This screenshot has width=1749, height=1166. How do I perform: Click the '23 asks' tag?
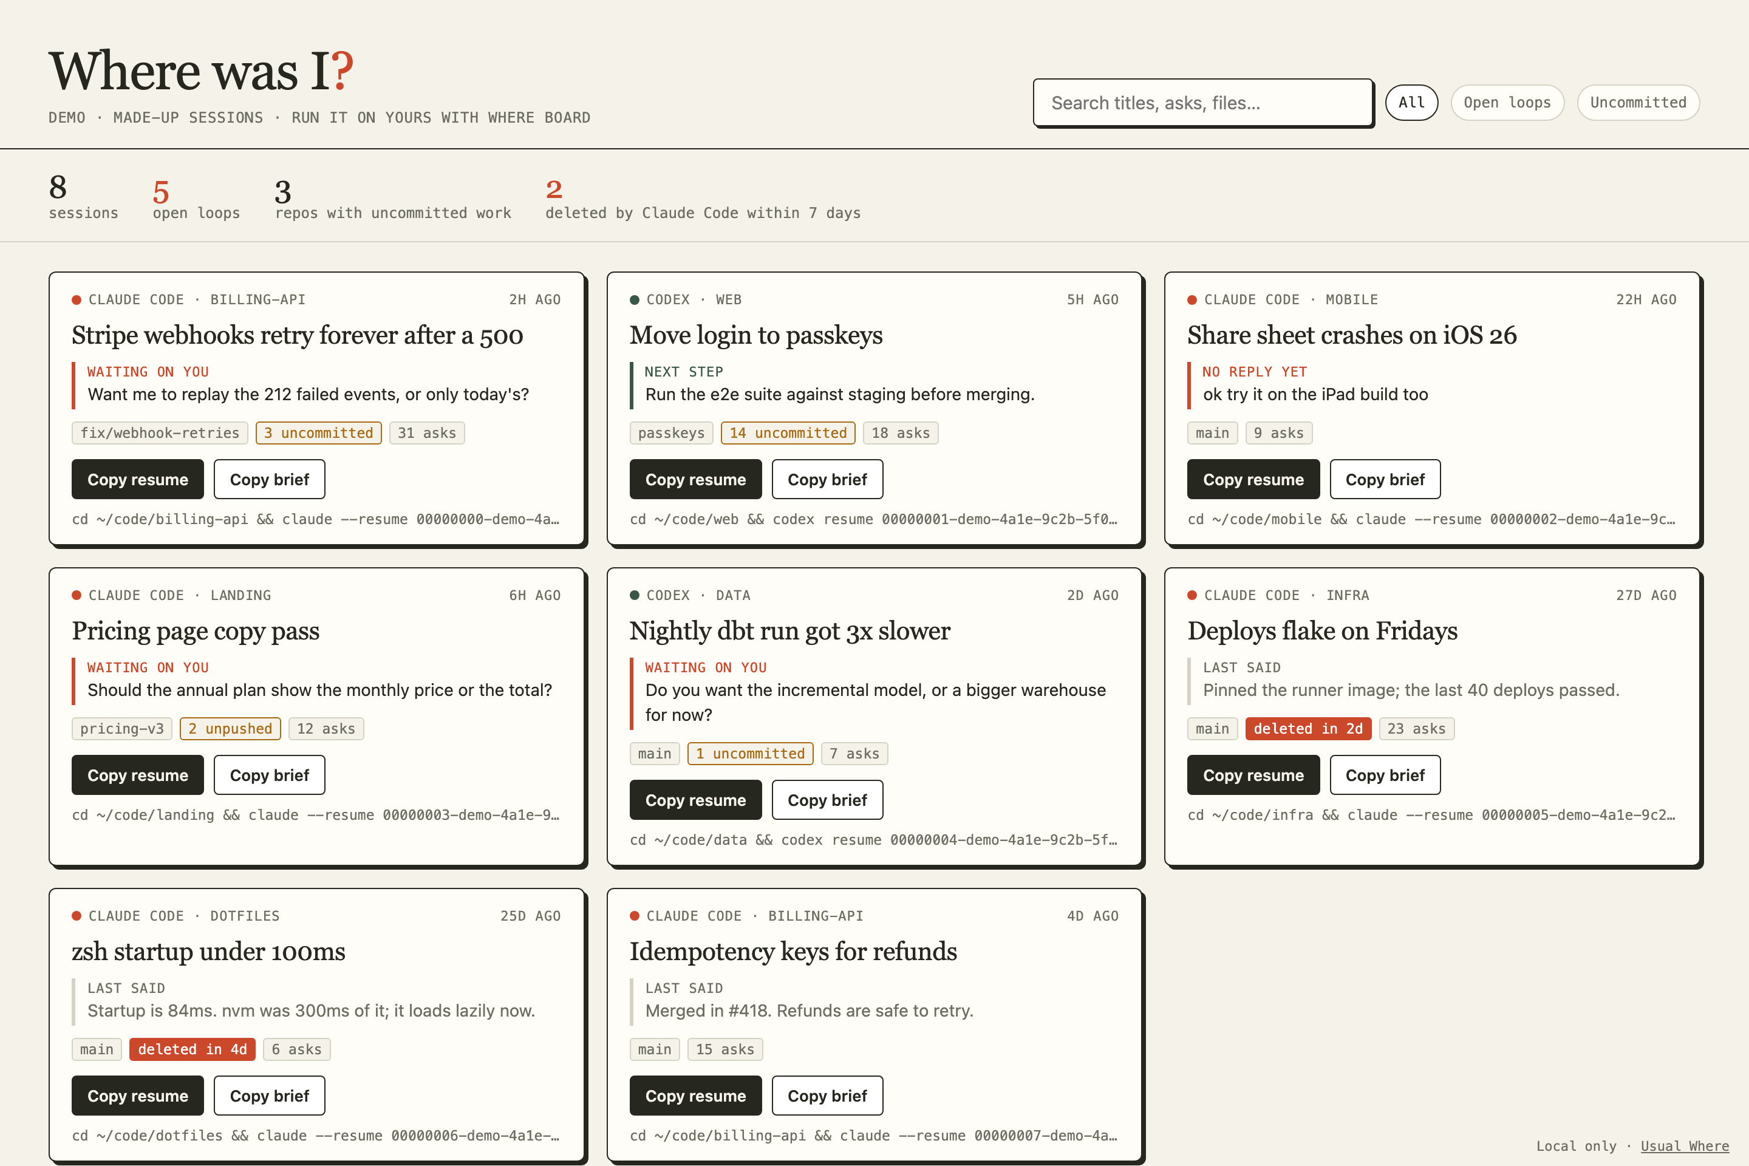click(1416, 729)
